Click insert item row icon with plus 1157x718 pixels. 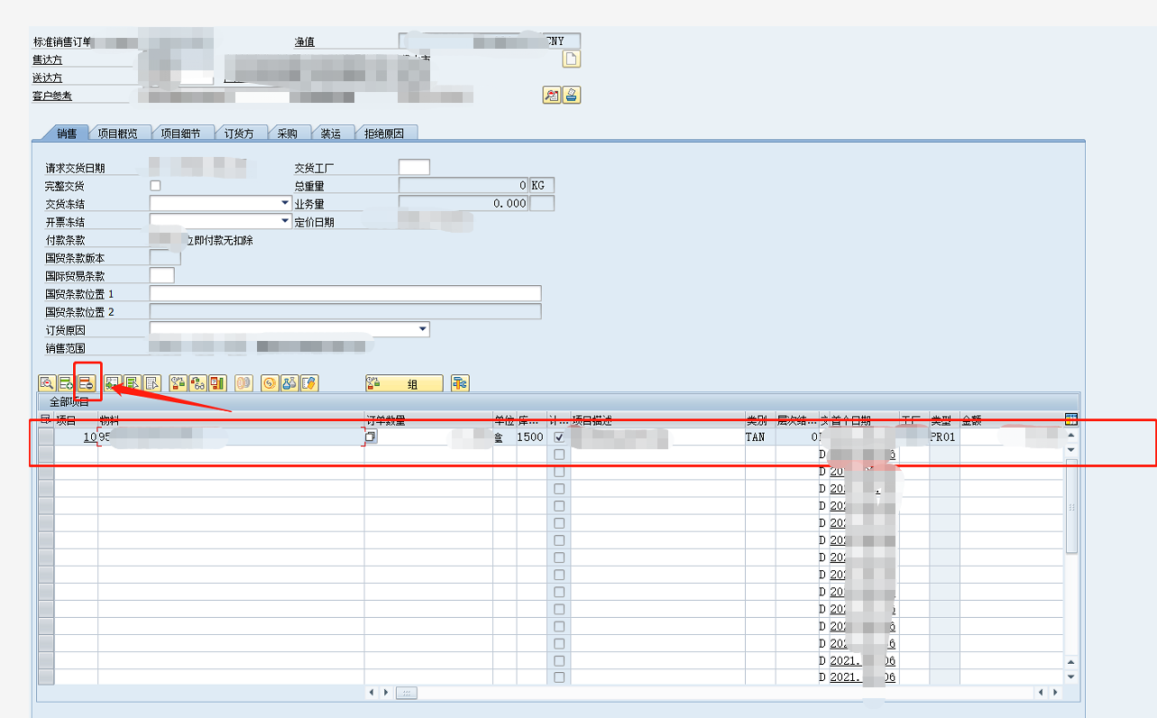click(66, 383)
